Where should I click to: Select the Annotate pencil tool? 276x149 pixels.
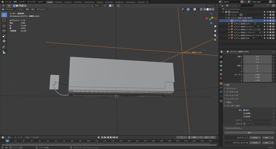pos(4,47)
